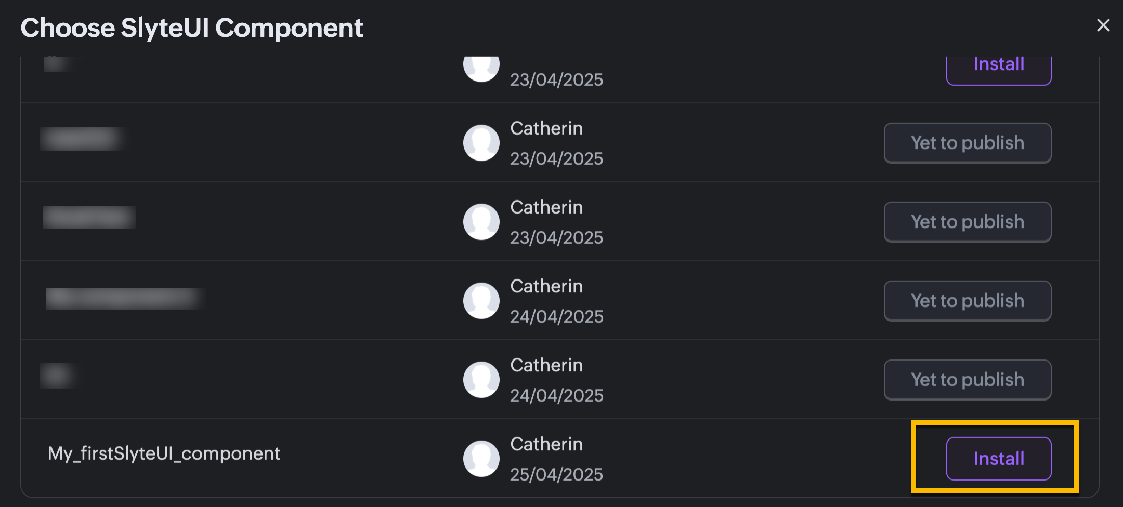The height and width of the screenshot is (507, 1123).
Task: Click the date in the cut-off top row
Action: (x=556, y=79)
